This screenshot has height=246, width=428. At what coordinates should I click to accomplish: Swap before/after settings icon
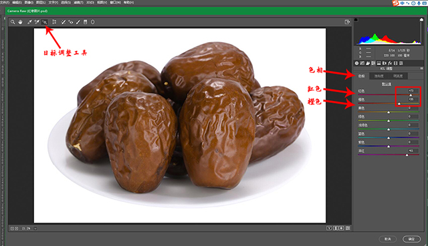tap(336, 228)
